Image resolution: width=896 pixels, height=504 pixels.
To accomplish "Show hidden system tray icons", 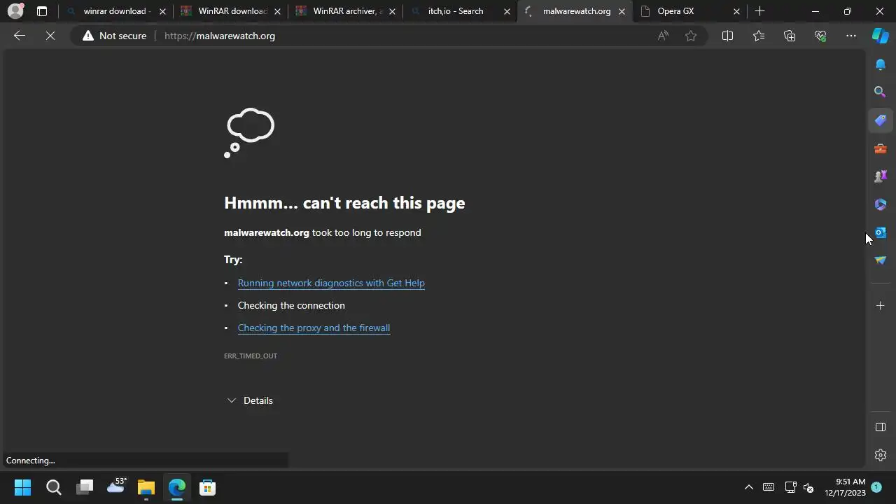I will (748, 487).
